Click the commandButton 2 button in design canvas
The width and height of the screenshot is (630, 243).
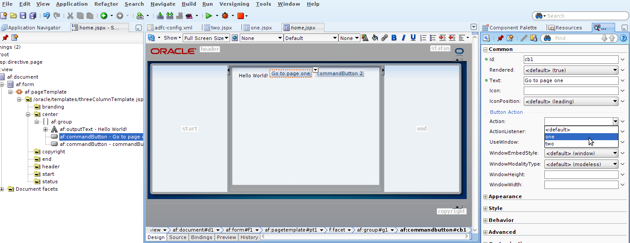[340, 73]
